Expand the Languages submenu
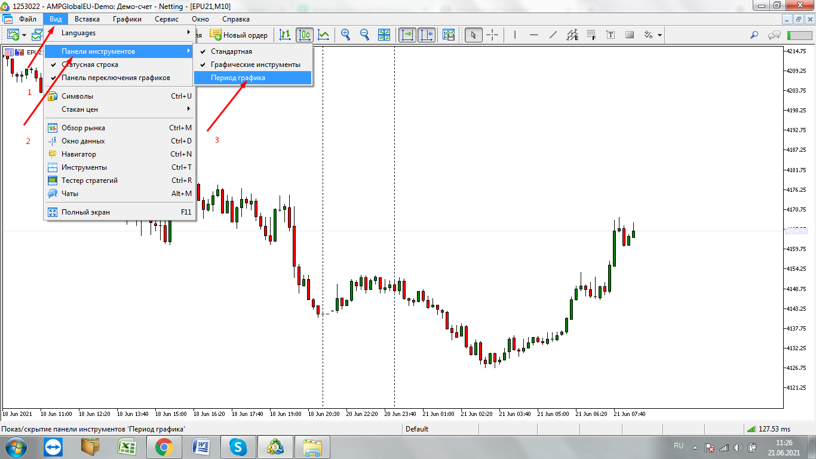816x459 pixels. [x=119, y=33]
